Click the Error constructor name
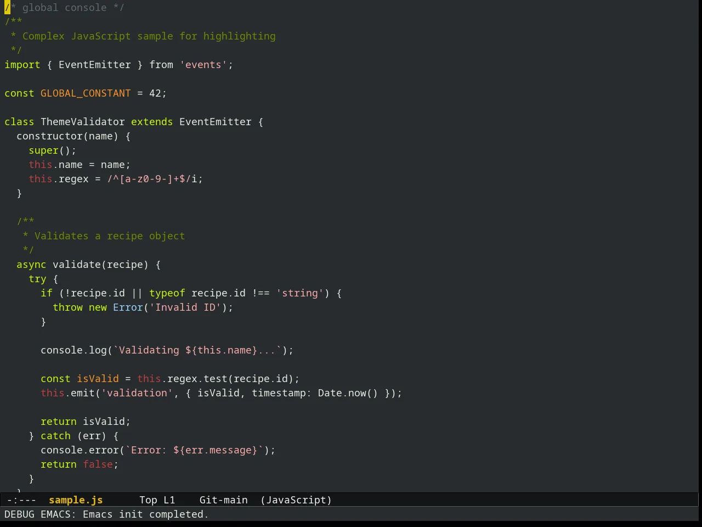 coord(128,307)
